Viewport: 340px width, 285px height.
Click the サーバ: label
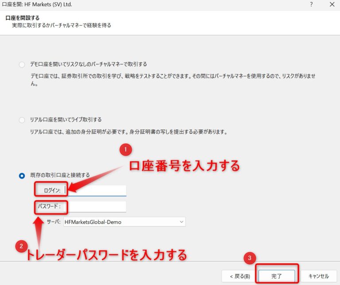54,222
